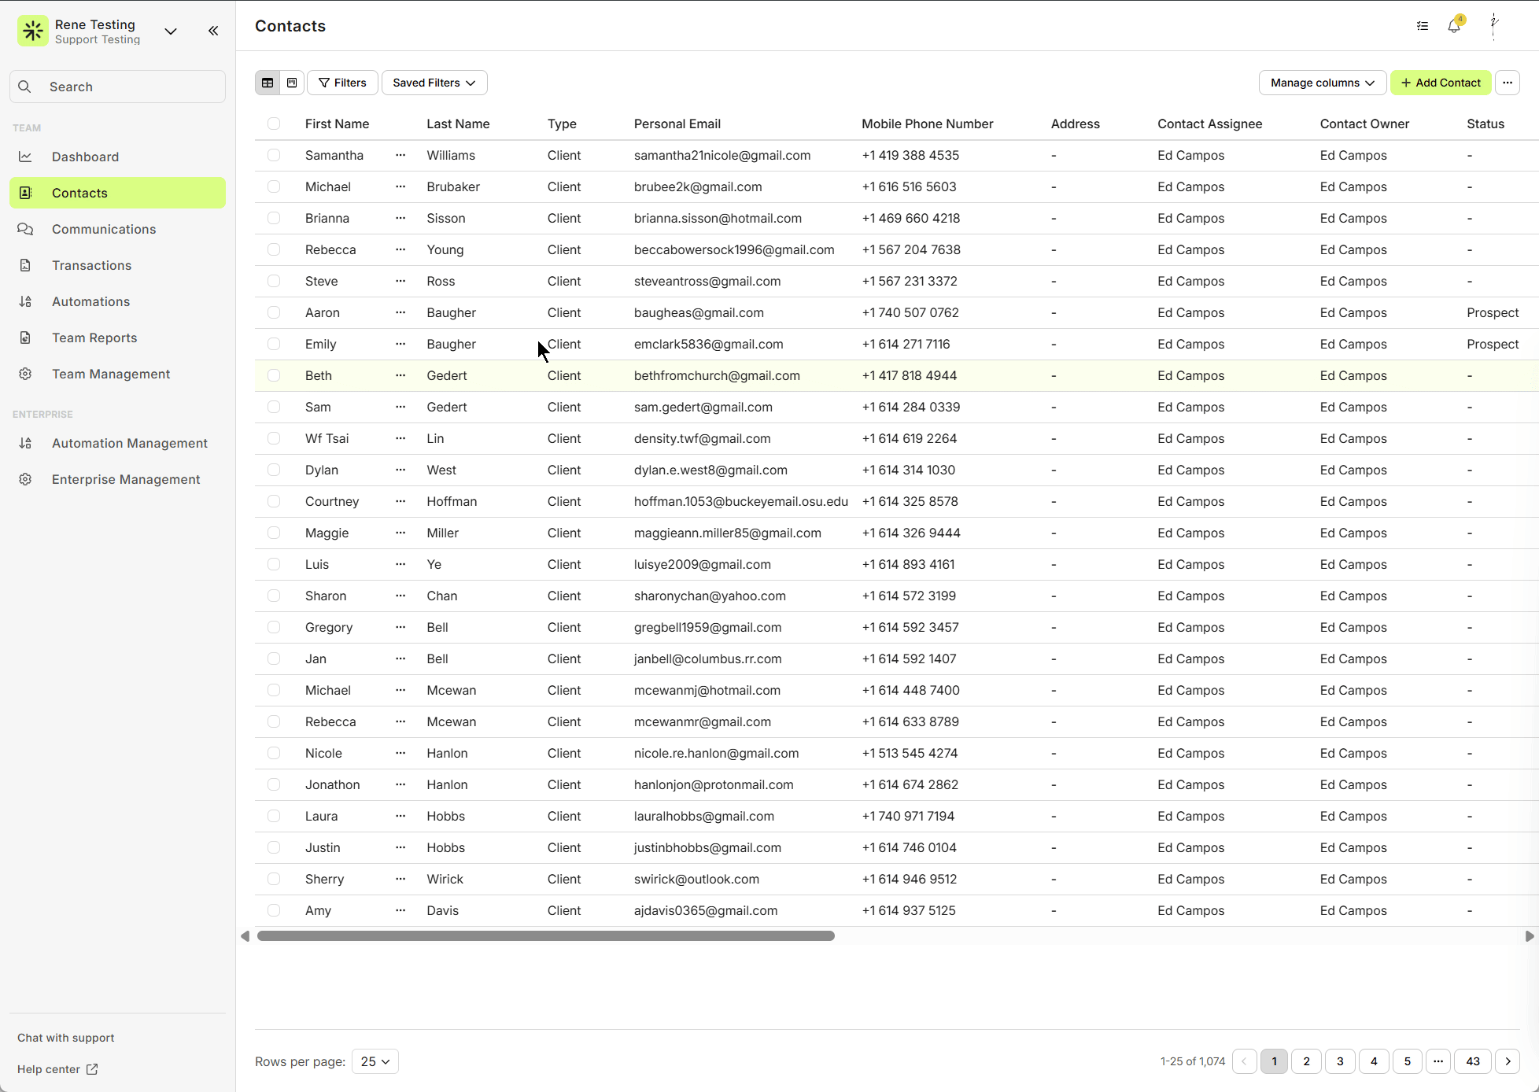This screenshot has width=1539, height=1092.
Task: Click the Add Contact button
Action: [1440, 83]
